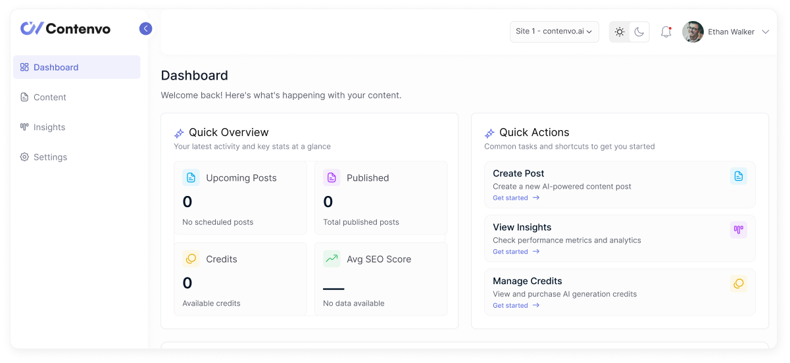Collapse the sidebar with arrow button
This screenshot has width=790, height=363.
[145, 28]
